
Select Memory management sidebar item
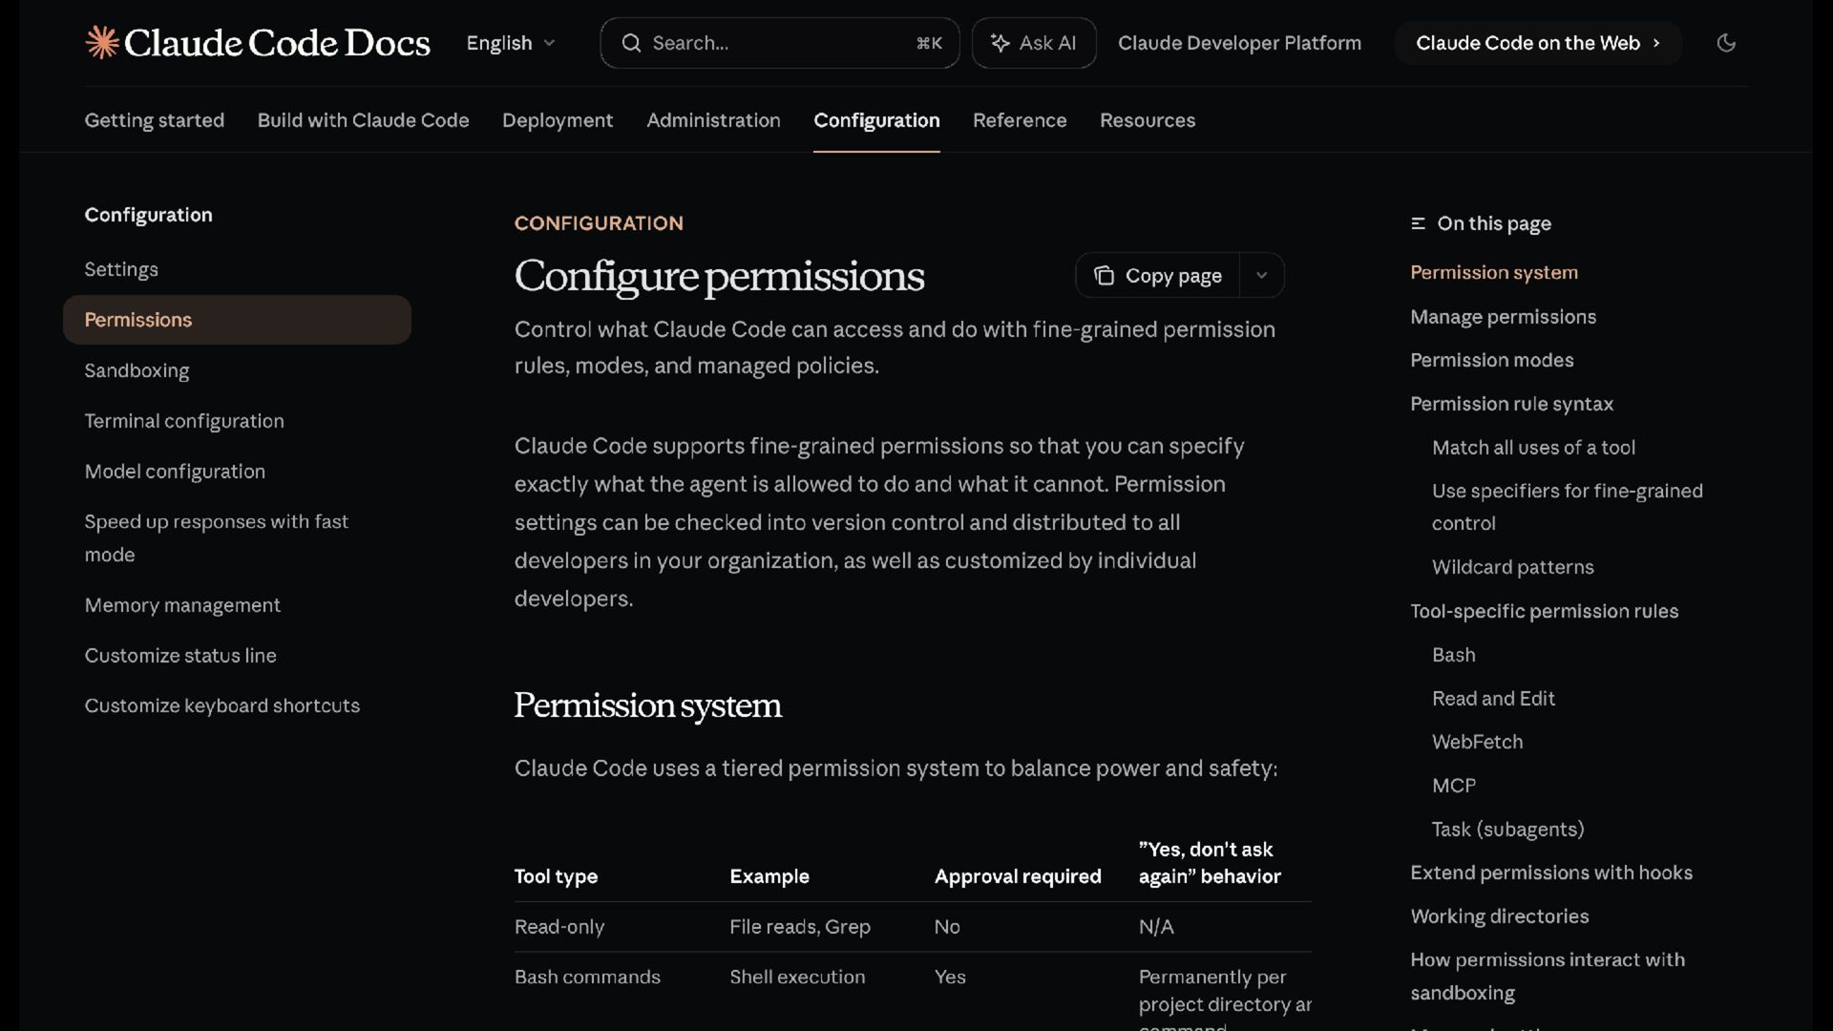(x=182, y=605)
